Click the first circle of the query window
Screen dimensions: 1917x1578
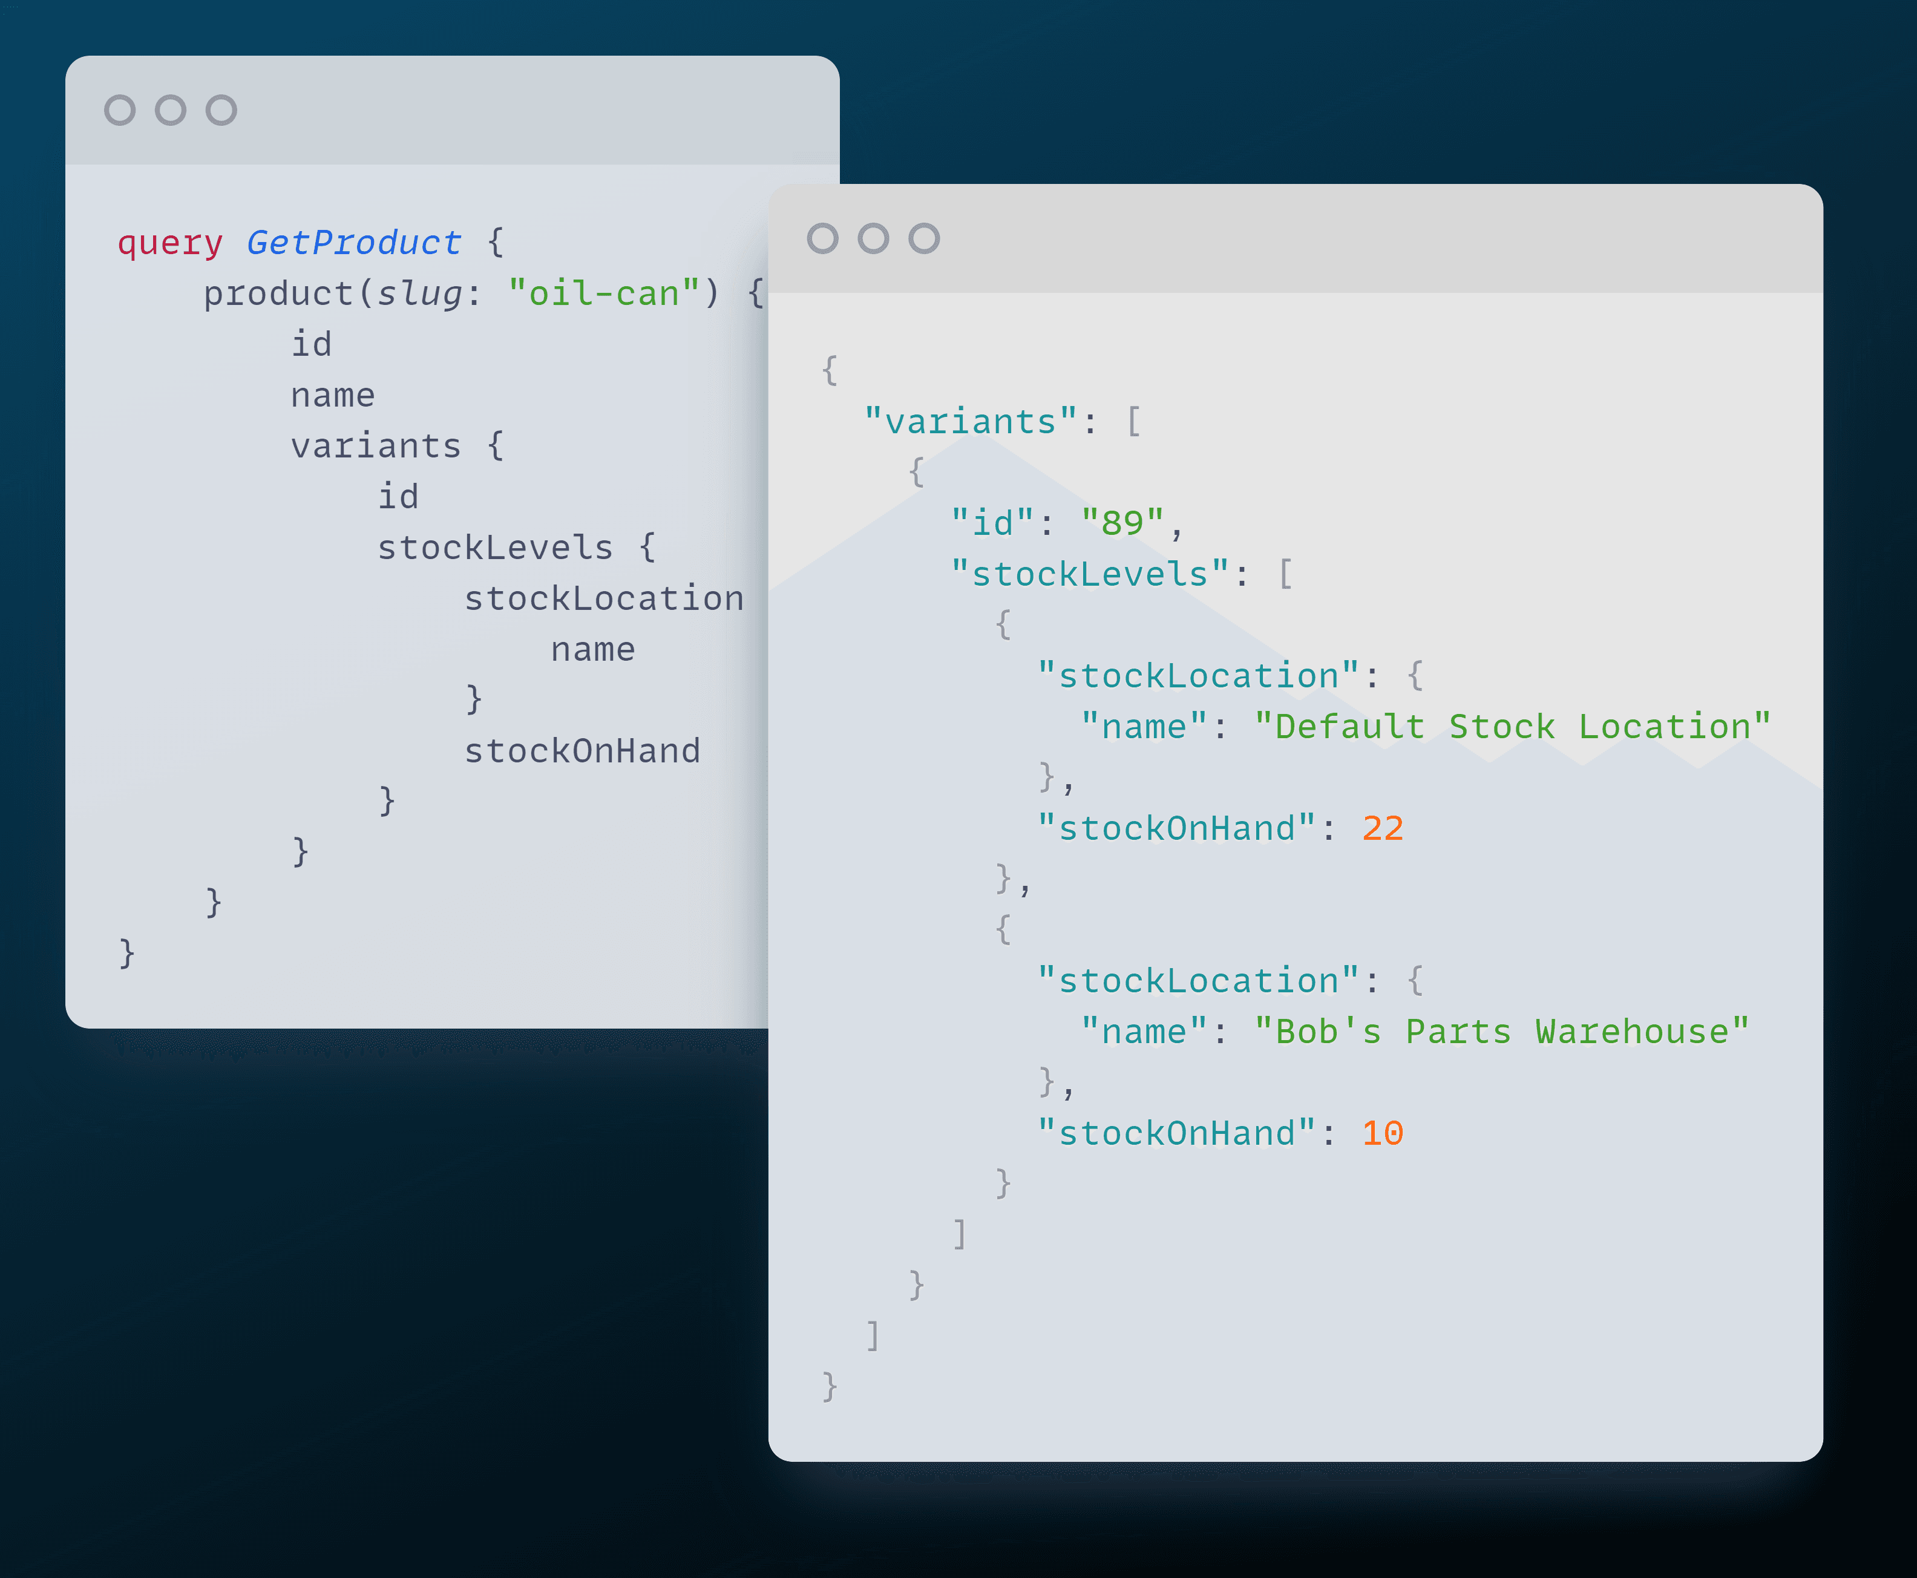(x=120, y=110)
